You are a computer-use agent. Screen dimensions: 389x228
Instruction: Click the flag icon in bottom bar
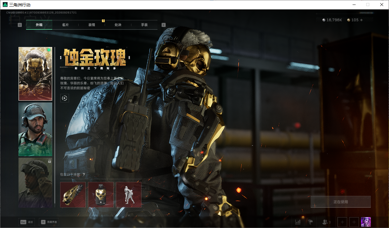[x=310, y=222]
